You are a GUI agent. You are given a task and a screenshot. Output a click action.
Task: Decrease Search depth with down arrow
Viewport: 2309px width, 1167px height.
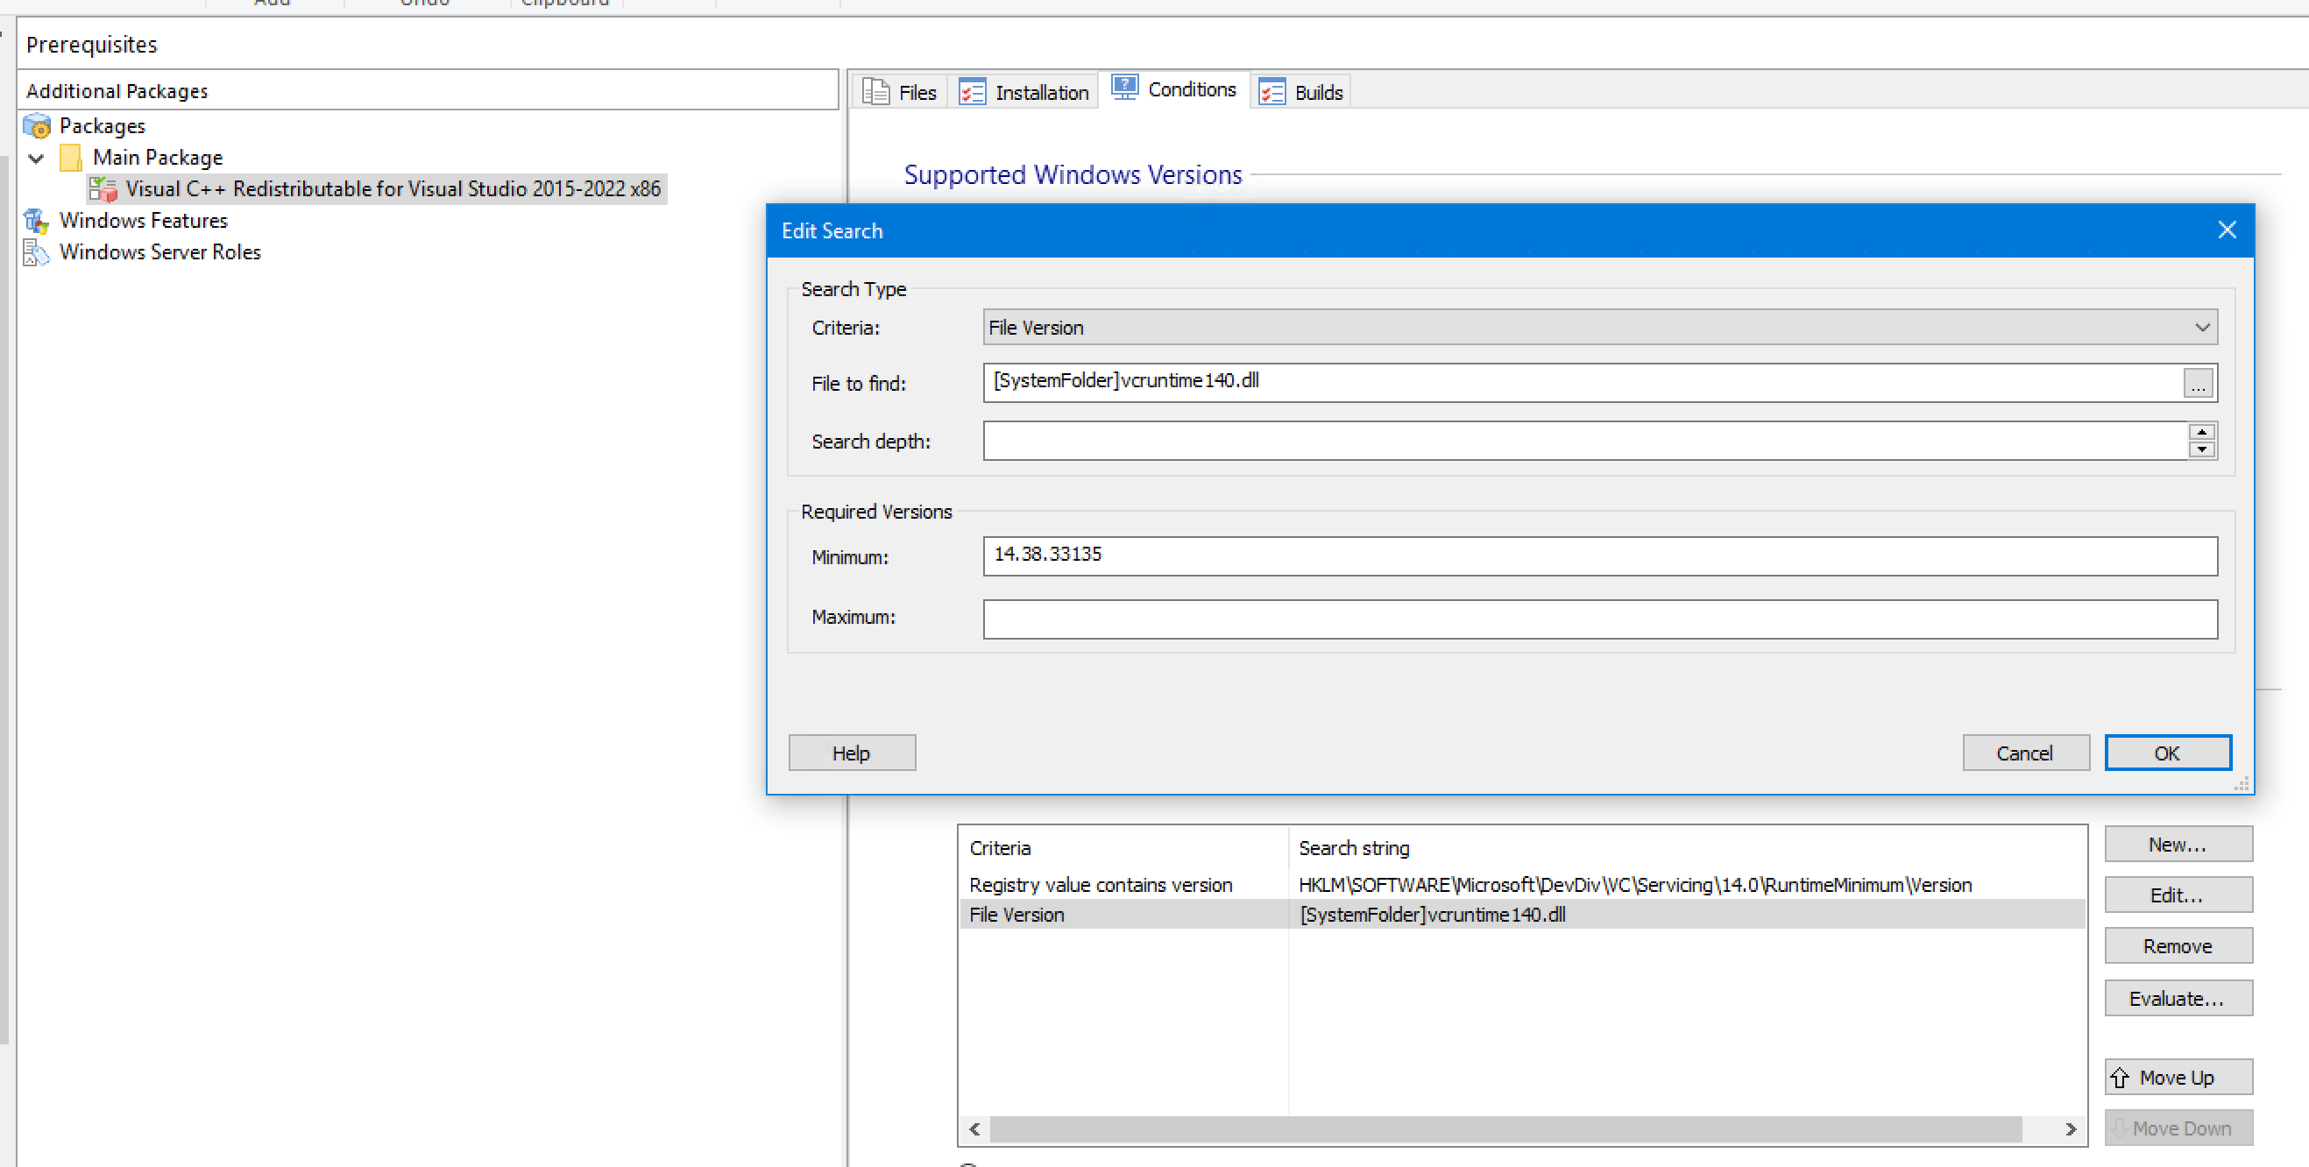click(2201, 450)
